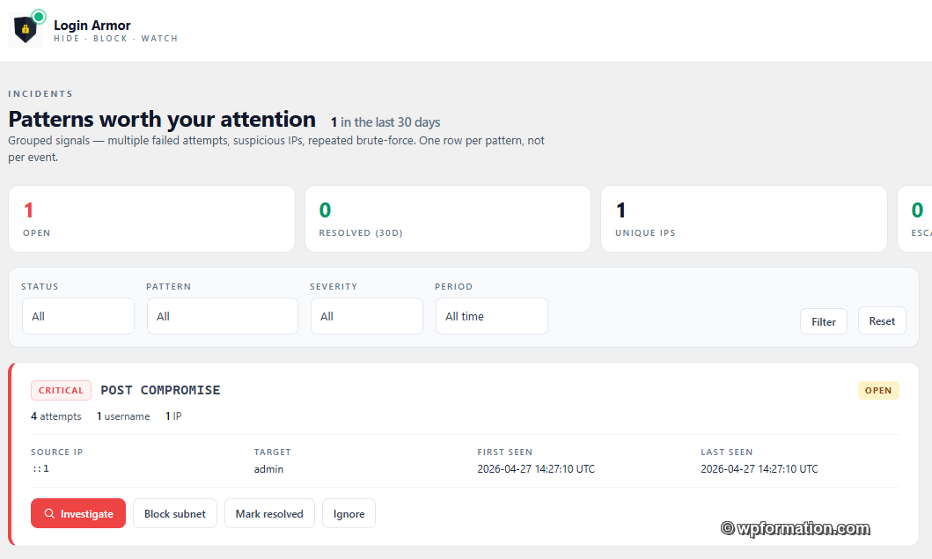Investigate the Post Compromise incident
Image resolution: width=932 pixels, height=559 pixels.
pyautogui.click(x=78, y=513)
